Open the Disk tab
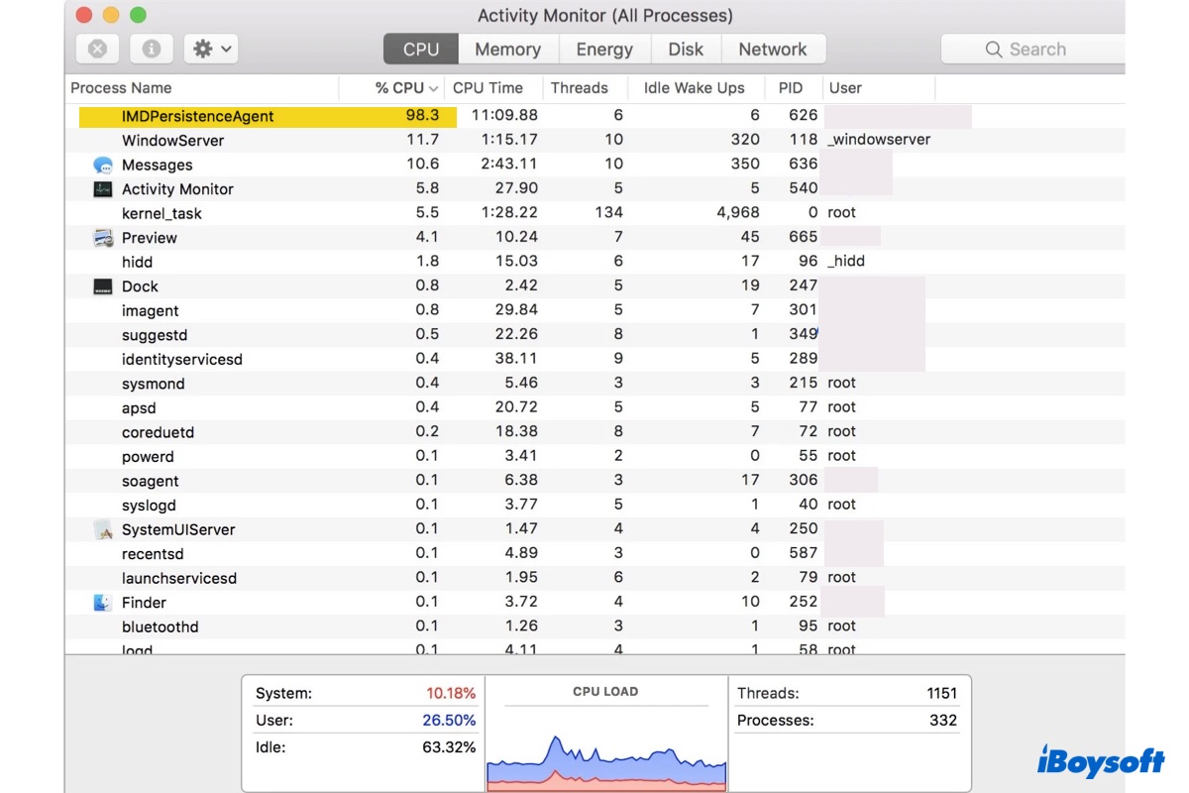The height and width of the screenshot is (793, 1189). click(x=685, y=49)
